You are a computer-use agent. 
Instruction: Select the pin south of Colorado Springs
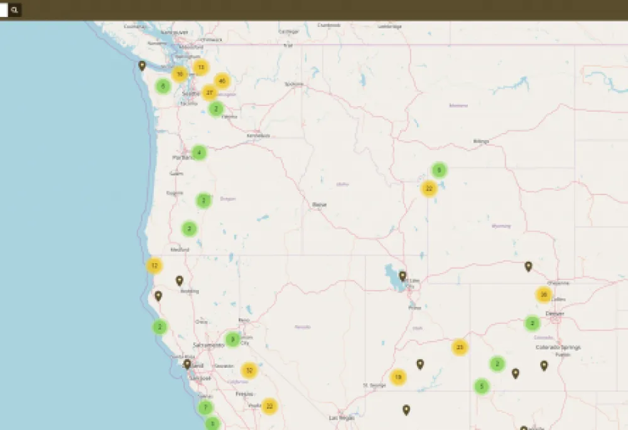point(544,365)
